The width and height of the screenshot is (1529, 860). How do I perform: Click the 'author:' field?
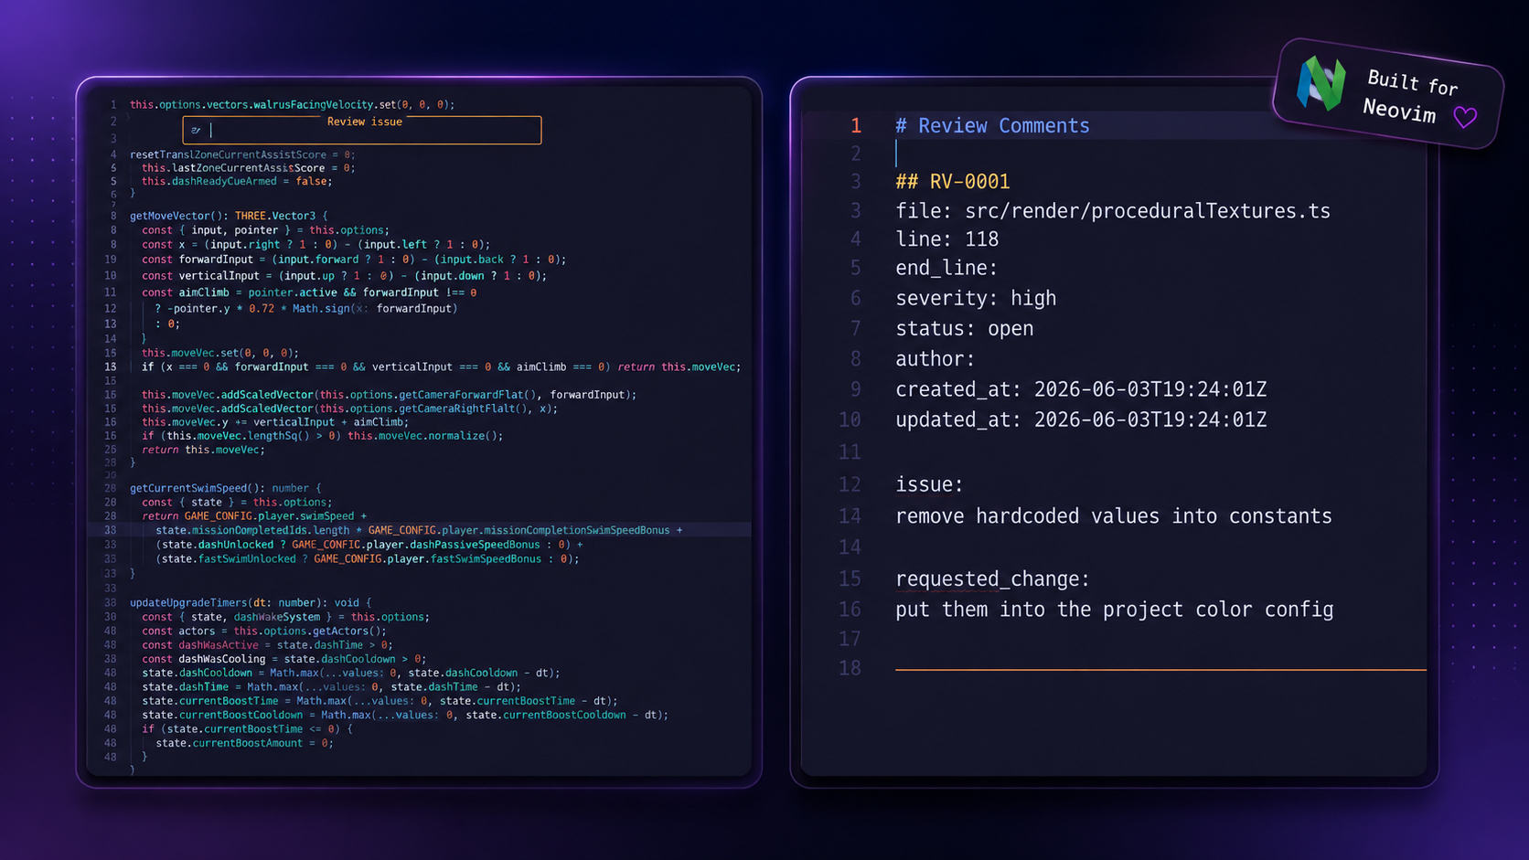936,359
